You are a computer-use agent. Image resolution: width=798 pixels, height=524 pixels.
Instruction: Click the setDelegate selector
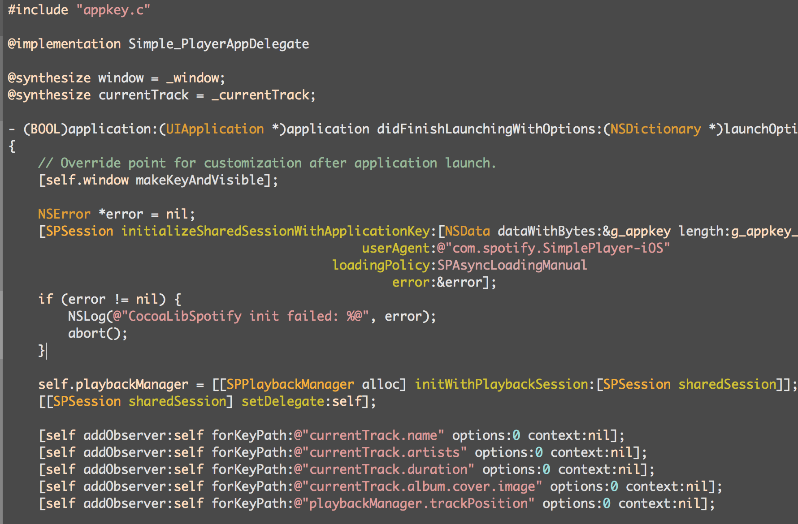pos(282,401)
